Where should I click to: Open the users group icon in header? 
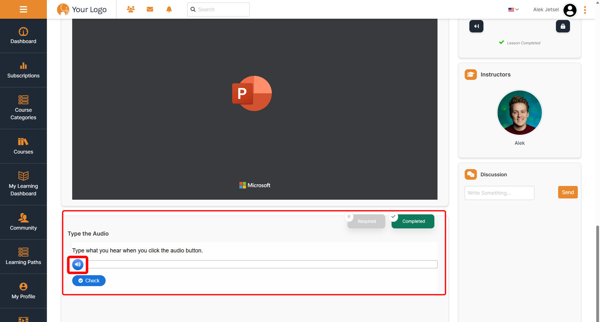pos(131,9)
